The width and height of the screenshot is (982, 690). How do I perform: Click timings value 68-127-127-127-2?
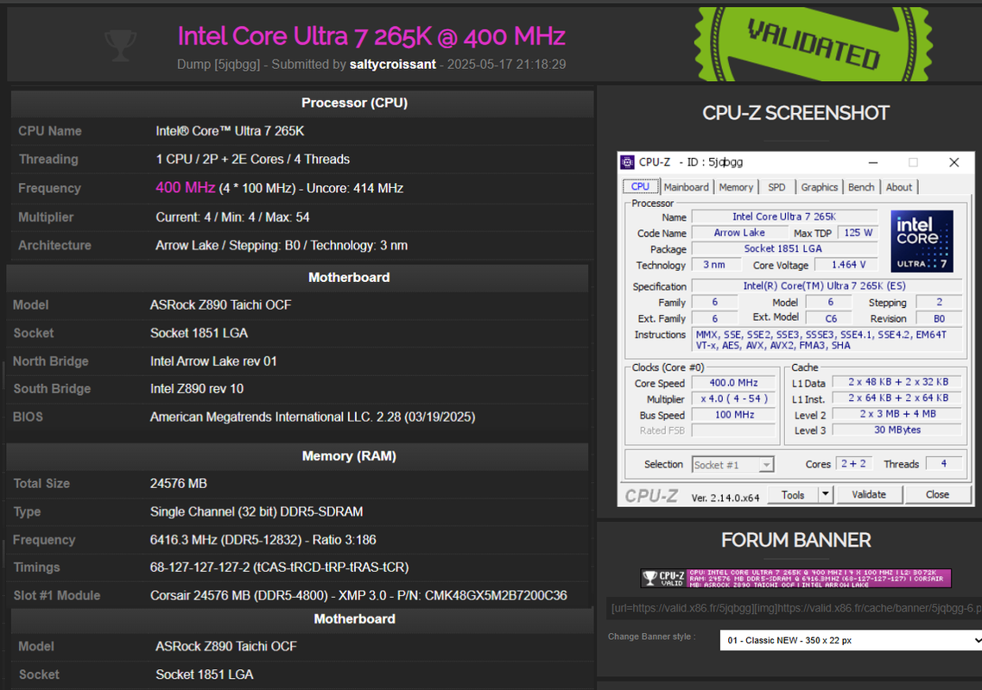pyautogui.click(x=279, y=568)
